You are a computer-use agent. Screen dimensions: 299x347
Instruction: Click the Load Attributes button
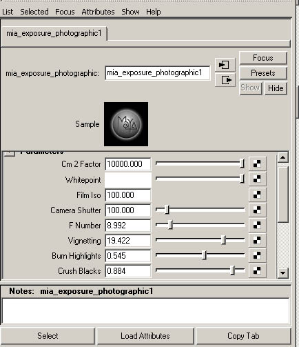click(145, 336)
